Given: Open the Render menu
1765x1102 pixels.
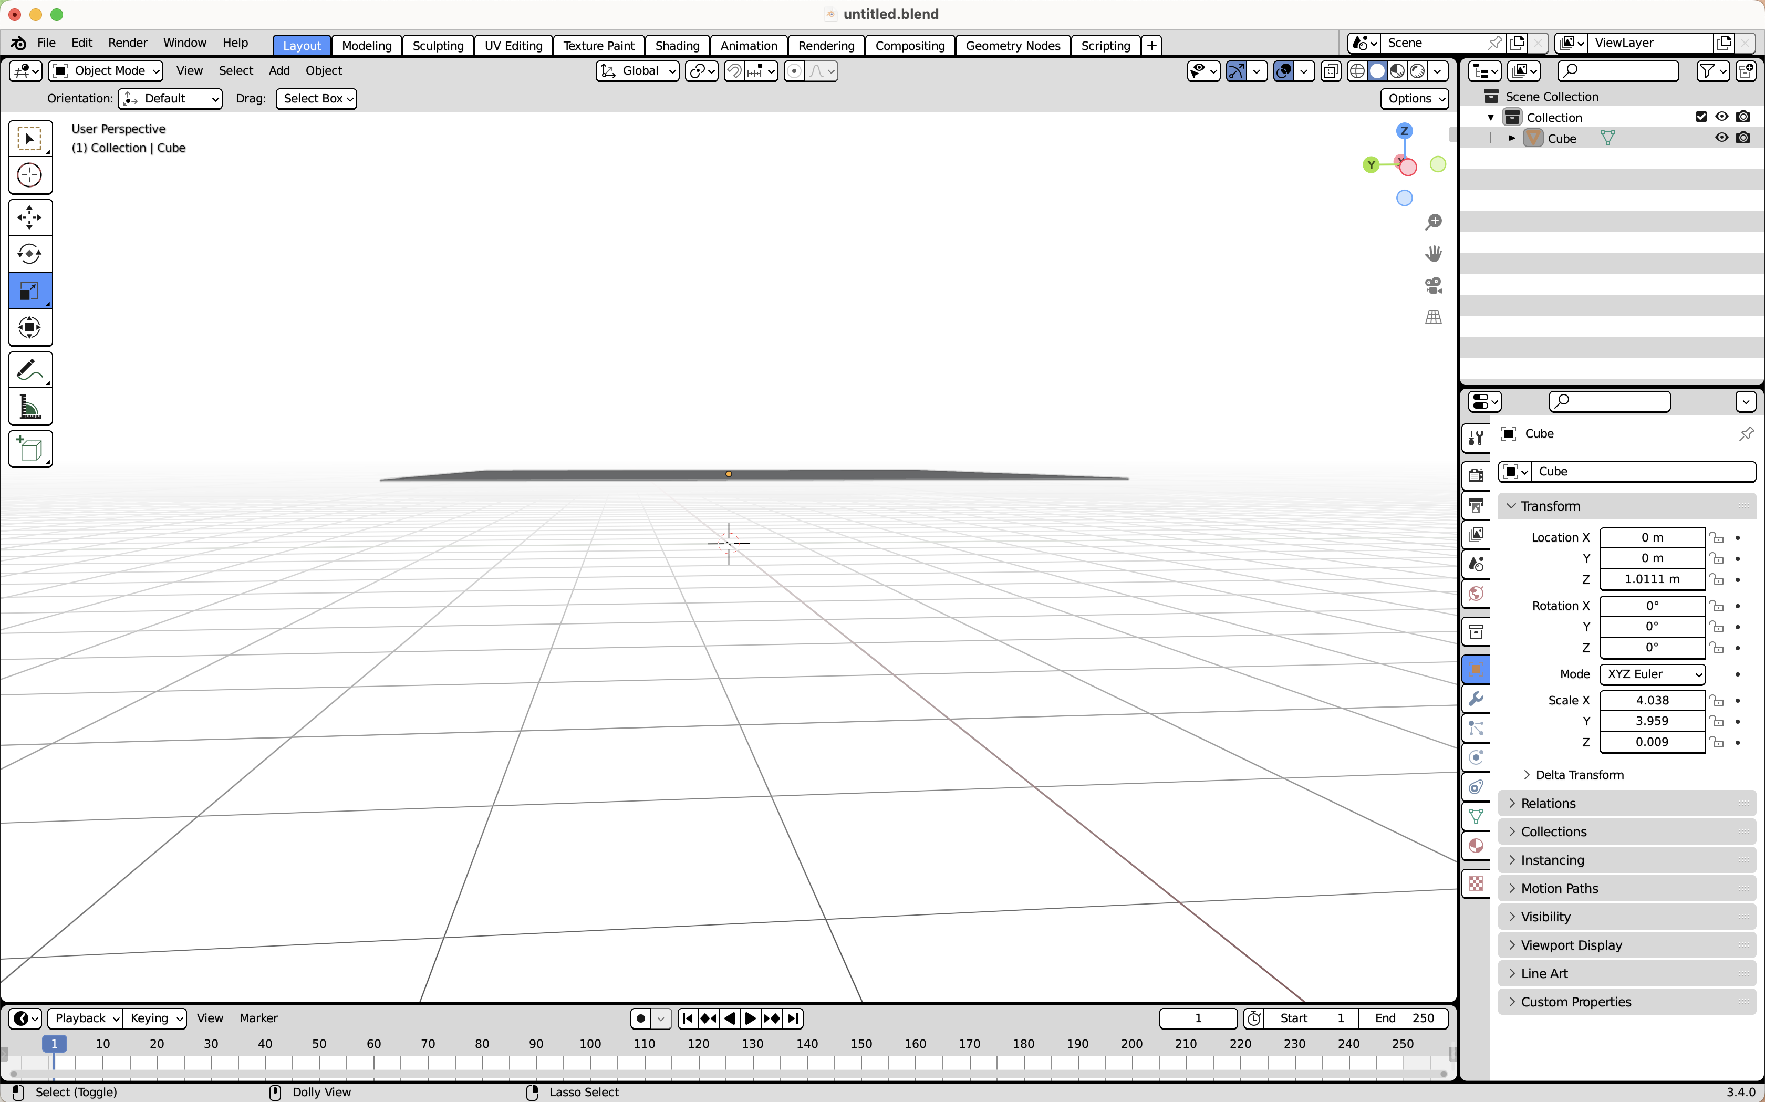Looking at the screenshot, I should tap(128, 43).
